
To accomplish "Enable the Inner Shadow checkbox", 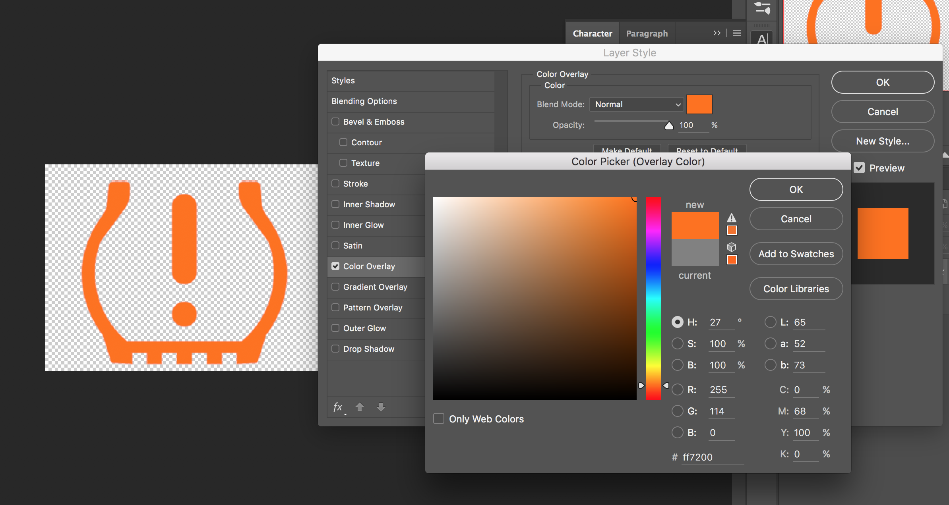I will pyautogui.click(x=335, y=204).
